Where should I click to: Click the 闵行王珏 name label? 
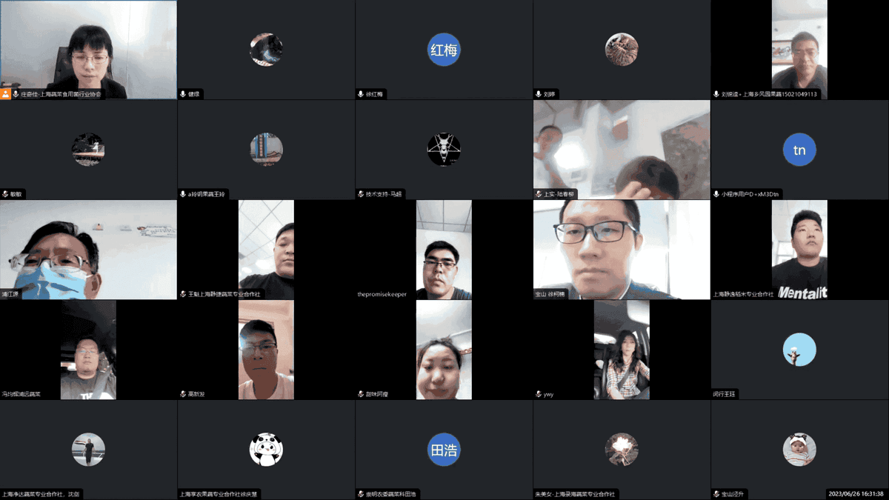pyautogui.click(x=725, y=394)
